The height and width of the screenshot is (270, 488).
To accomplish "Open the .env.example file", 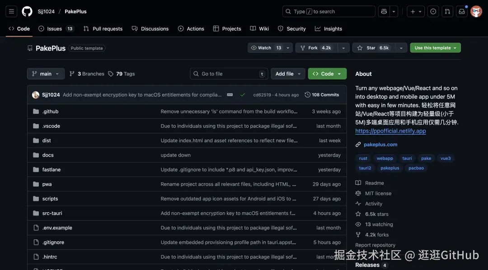I will pos(57,228).
